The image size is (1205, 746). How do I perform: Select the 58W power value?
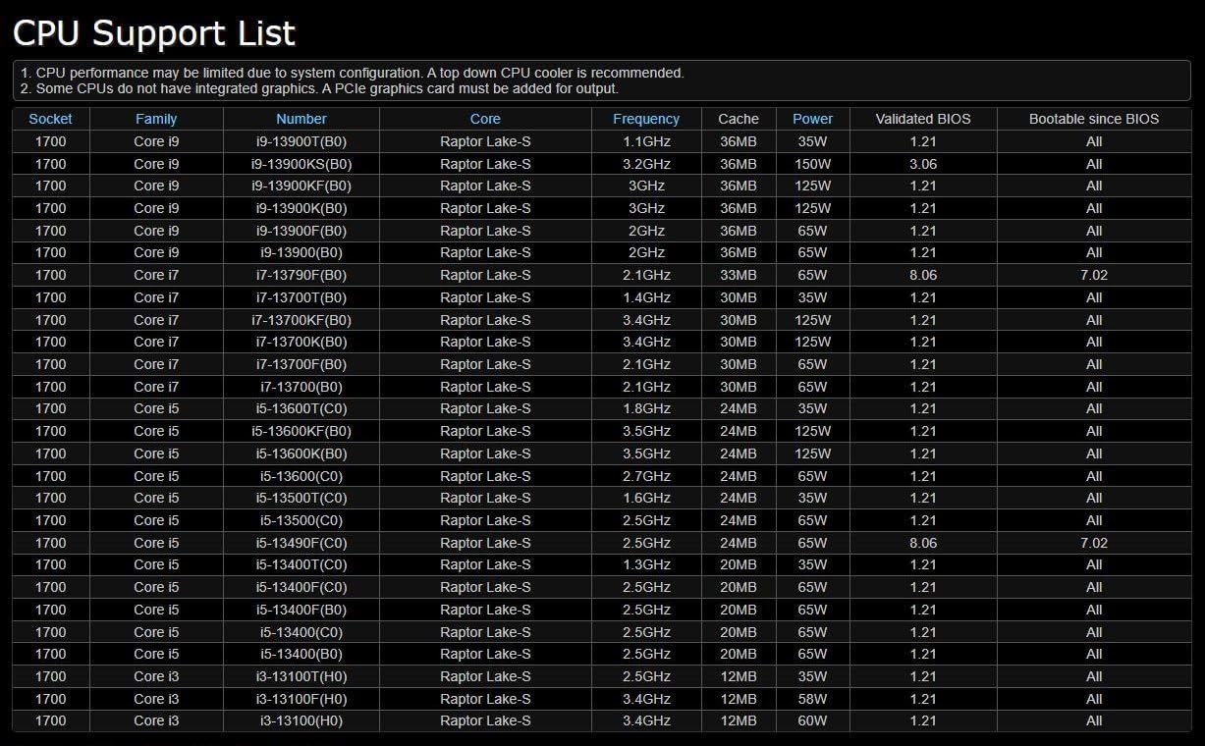click(812, 699)
